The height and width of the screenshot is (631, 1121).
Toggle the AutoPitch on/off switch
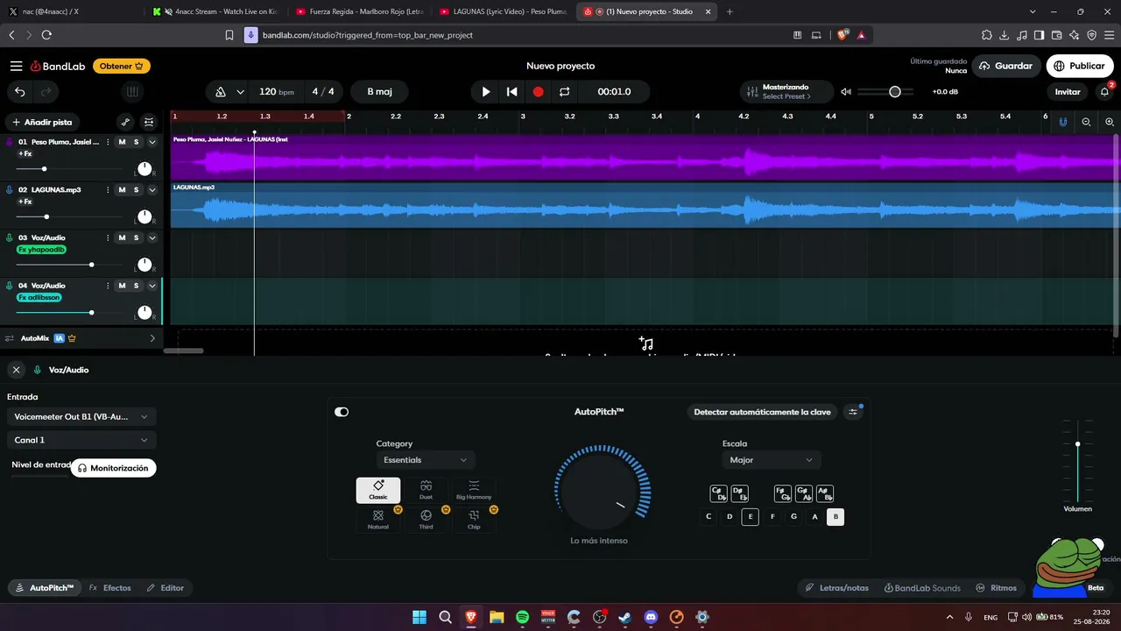point(342,412)
